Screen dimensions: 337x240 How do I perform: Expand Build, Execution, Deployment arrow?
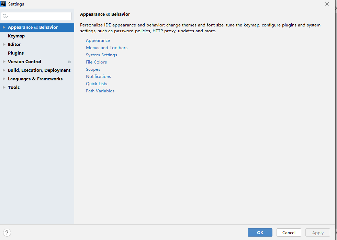pyautogui.click(x=4, y=70)
